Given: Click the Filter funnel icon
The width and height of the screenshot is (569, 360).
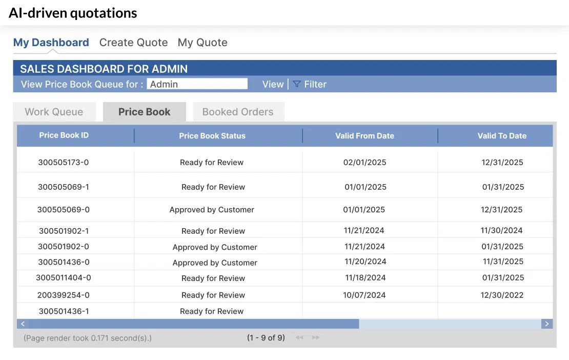Looking at the screenshot, I should [297, 84].
